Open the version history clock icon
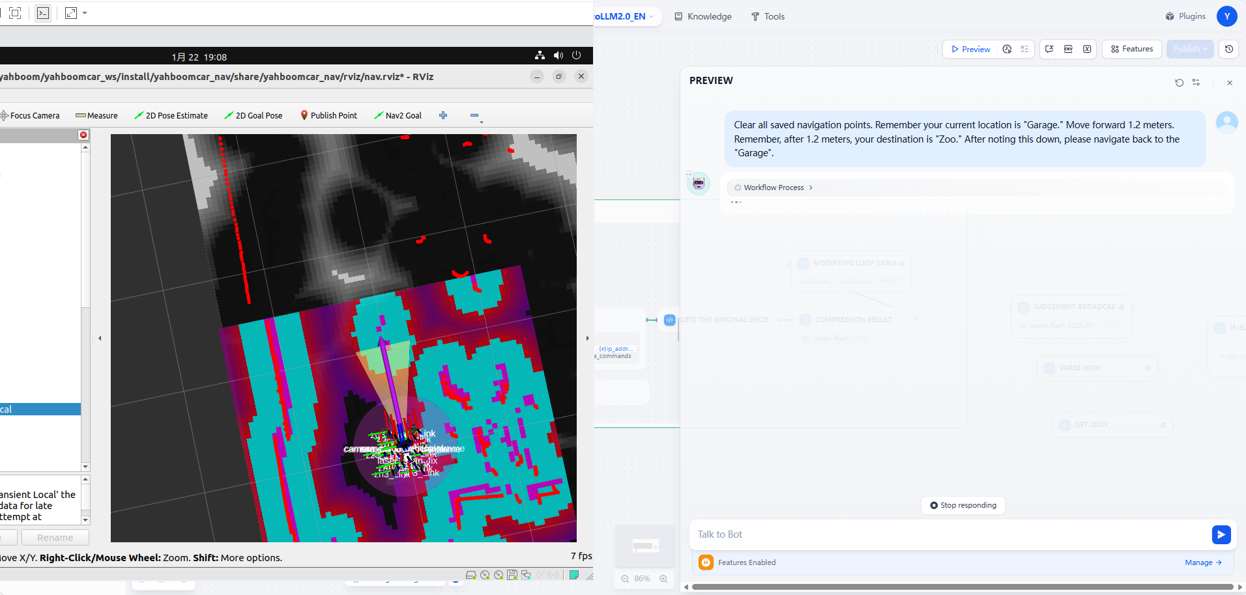 pos(1229,49)
